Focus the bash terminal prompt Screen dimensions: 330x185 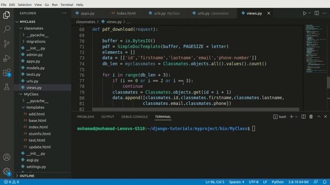click(x=254, y=128)
